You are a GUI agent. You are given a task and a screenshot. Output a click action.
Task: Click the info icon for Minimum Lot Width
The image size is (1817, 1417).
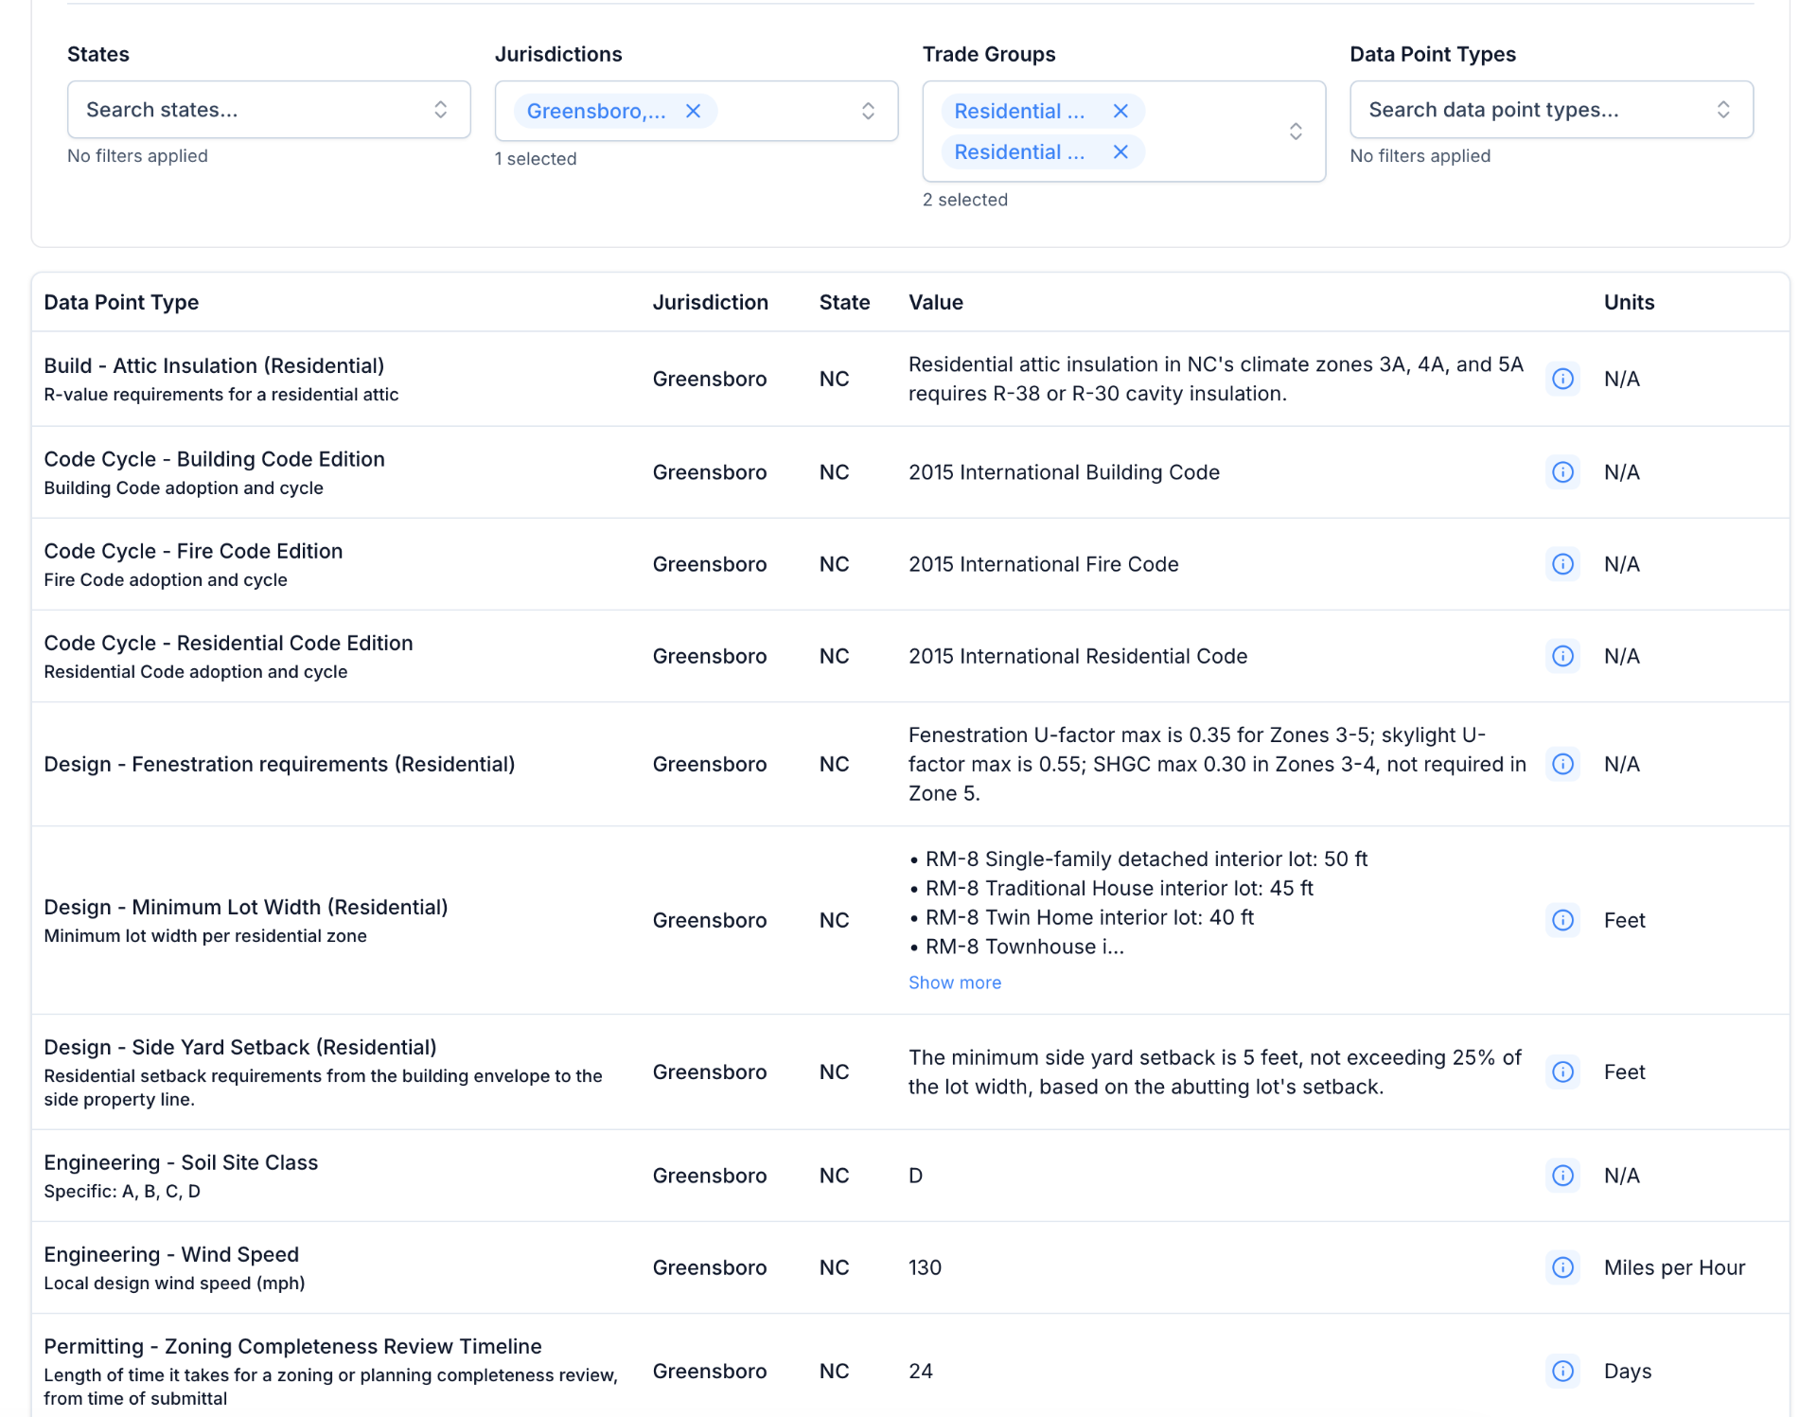coord(1562,919)
